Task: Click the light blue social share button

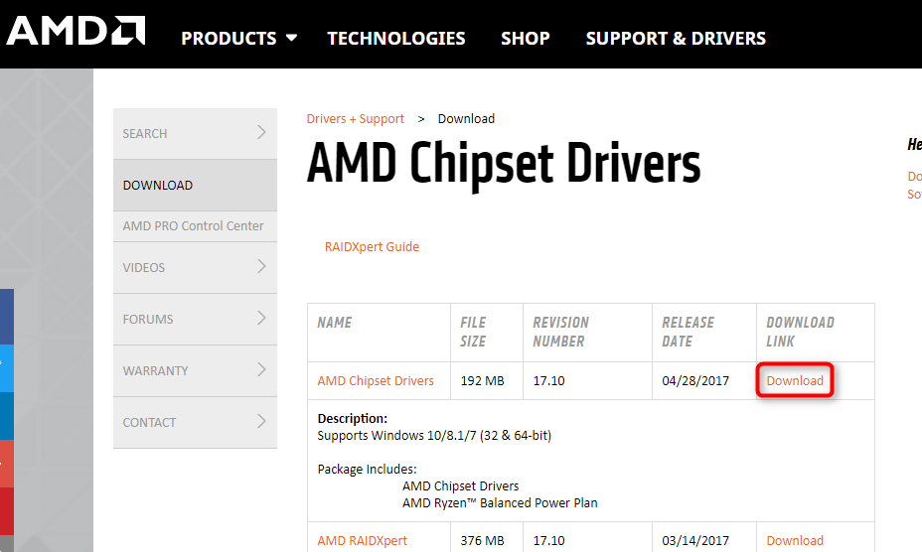Action: (7, 368)
